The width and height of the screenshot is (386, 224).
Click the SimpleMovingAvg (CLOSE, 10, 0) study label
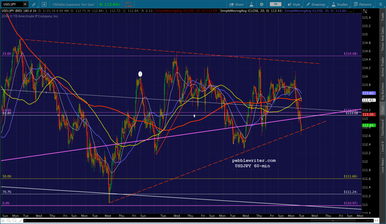tap(180, 11)
